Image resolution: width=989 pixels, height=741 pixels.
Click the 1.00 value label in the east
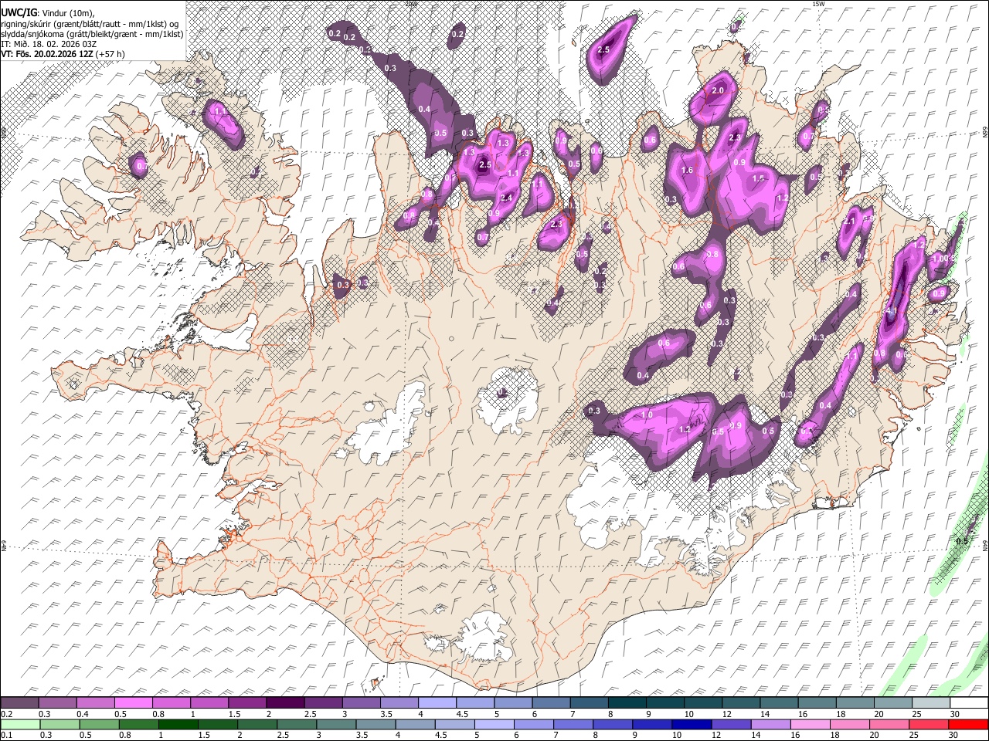pos(941,259)
